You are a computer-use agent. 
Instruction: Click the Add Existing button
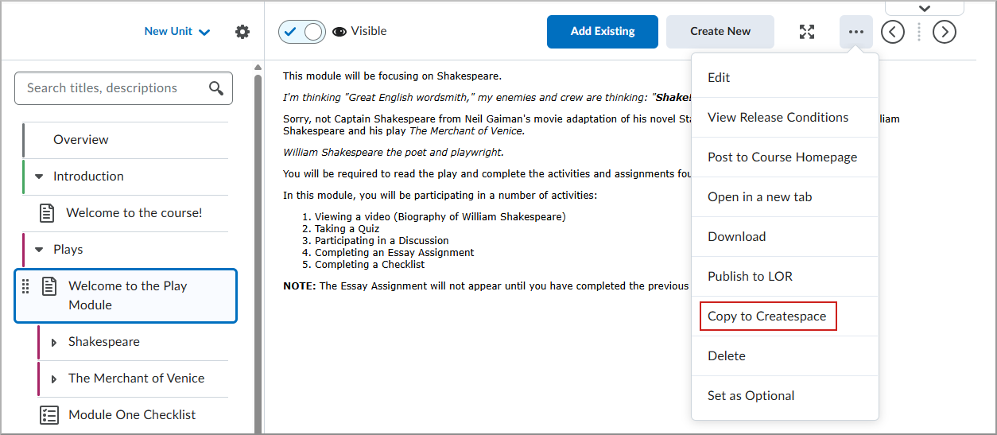pos(603,32)
